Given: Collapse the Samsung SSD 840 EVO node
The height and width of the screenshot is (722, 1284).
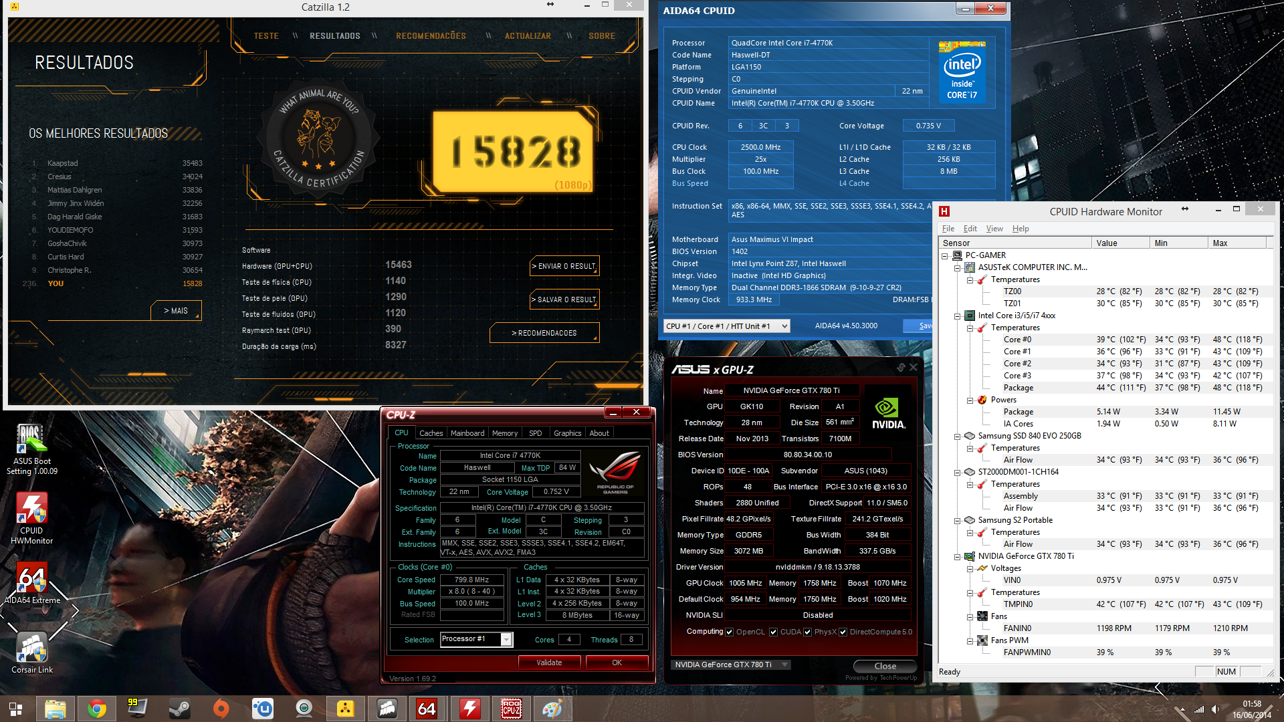Looking at the screenshot, I should pyautogui.click(x=958, y=437).
